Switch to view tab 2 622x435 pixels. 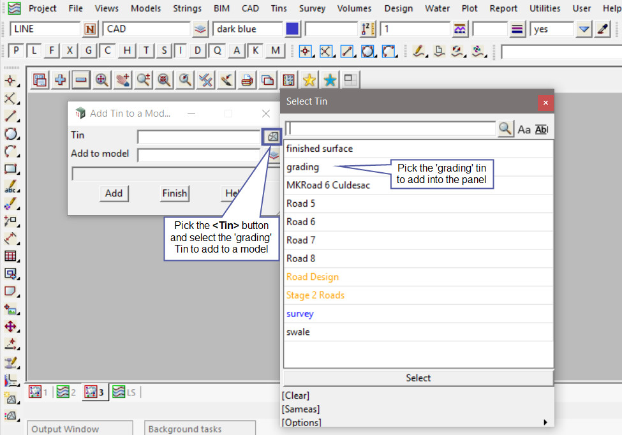click(66, 392)
